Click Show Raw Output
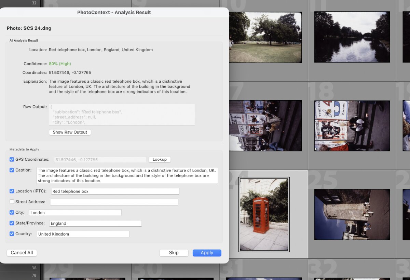This screenshot has width=410, height=280. pyautogui.click(x=70, y=132)
